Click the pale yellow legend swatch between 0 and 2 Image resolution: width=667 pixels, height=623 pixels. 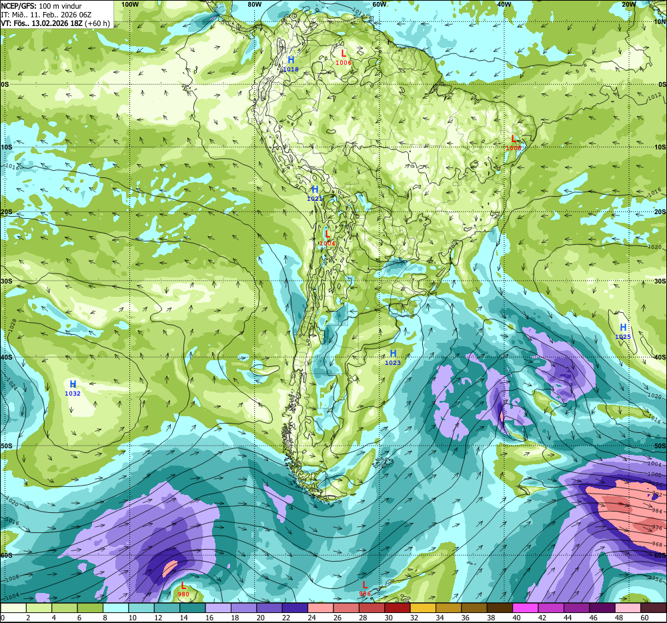tap(13, 608)
